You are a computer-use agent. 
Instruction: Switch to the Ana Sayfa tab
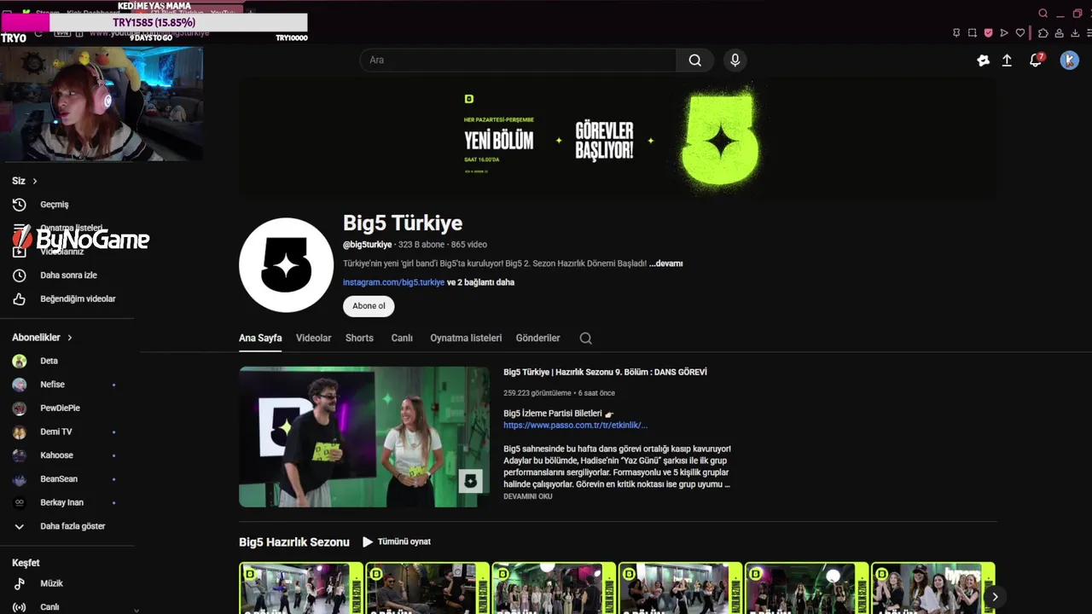click(x=260, y=339)
